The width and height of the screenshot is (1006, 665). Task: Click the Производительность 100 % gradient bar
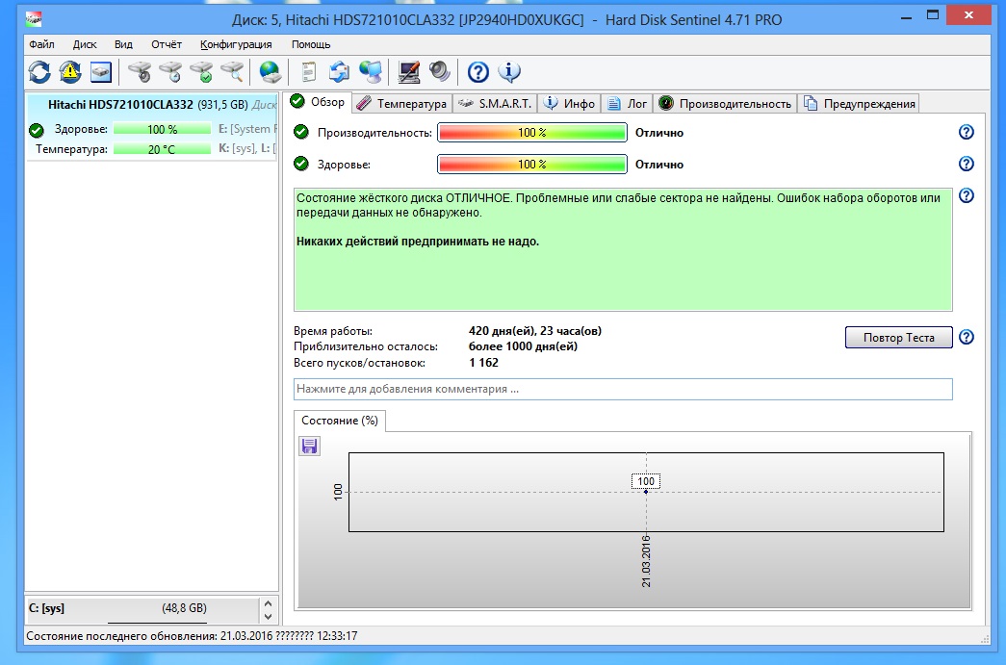pos(531,133)
